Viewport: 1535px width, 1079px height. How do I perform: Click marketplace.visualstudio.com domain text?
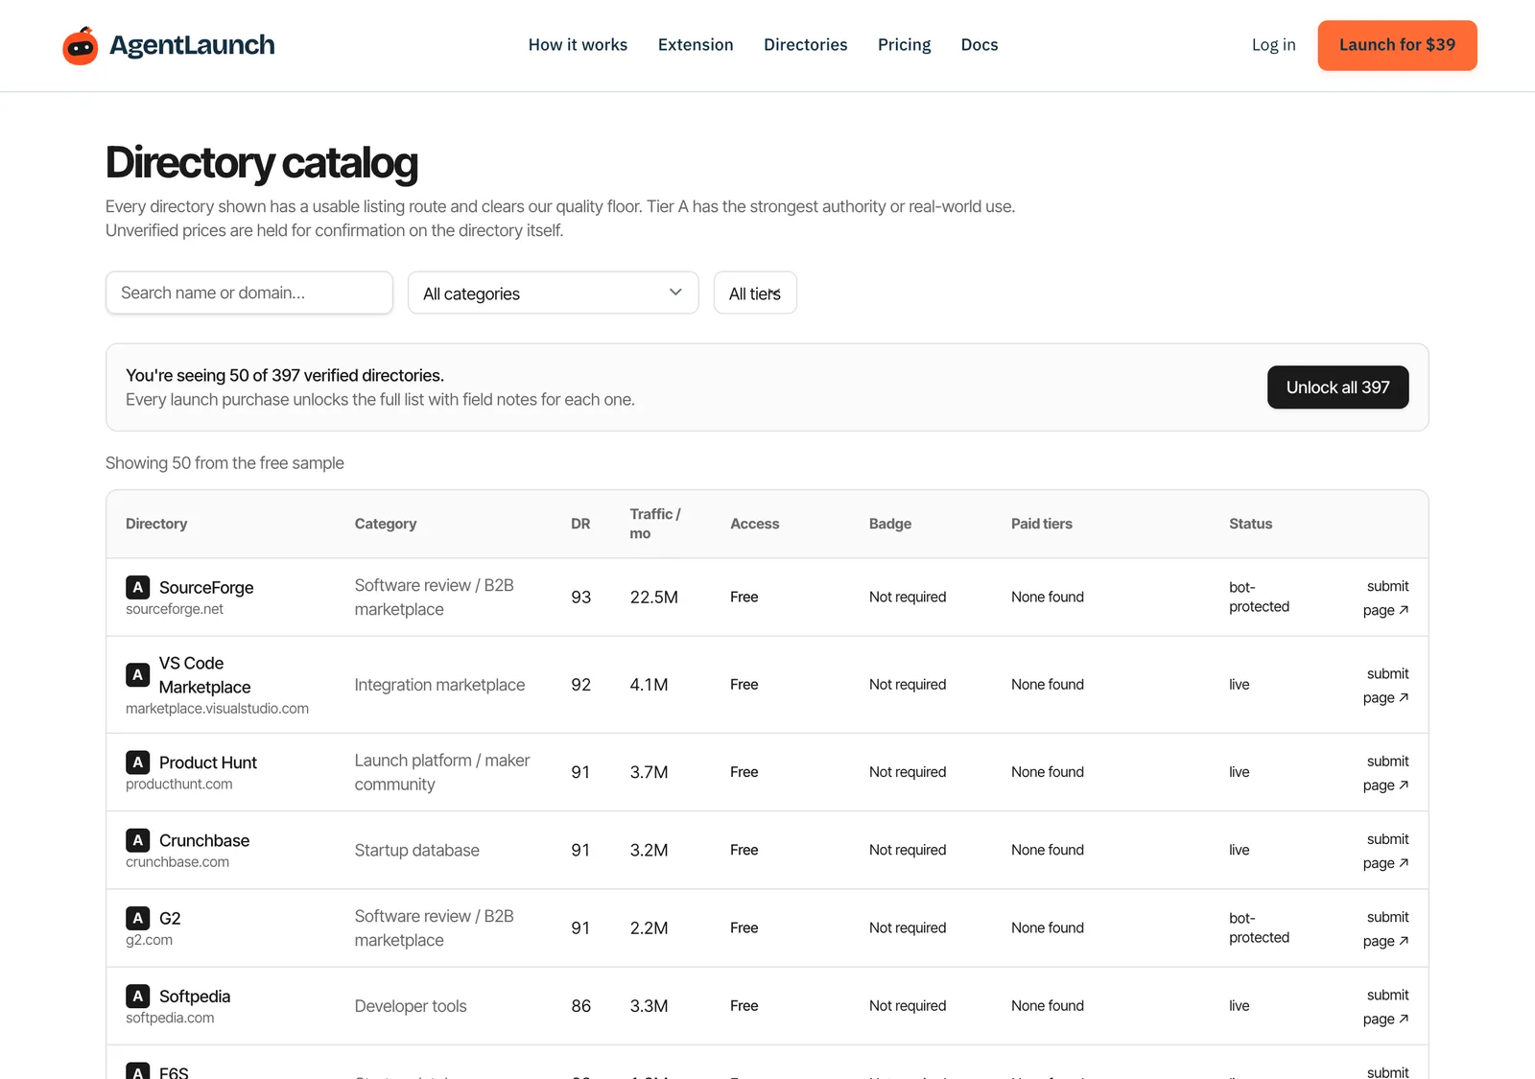tap(217, 709)
